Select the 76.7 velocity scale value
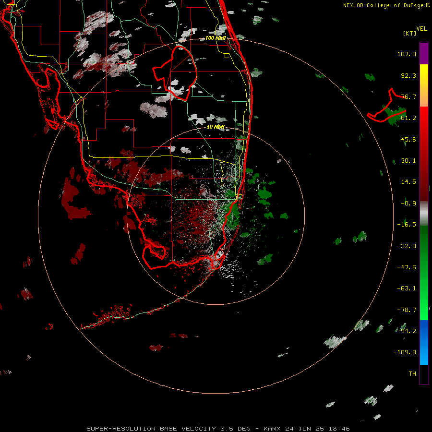 coord(408,96)
